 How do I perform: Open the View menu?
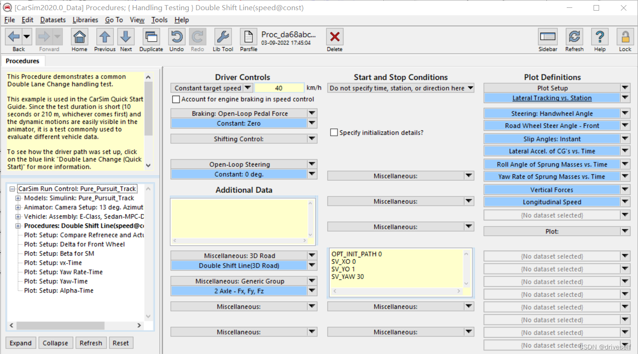pyautogui.click(x=137, y=20)
